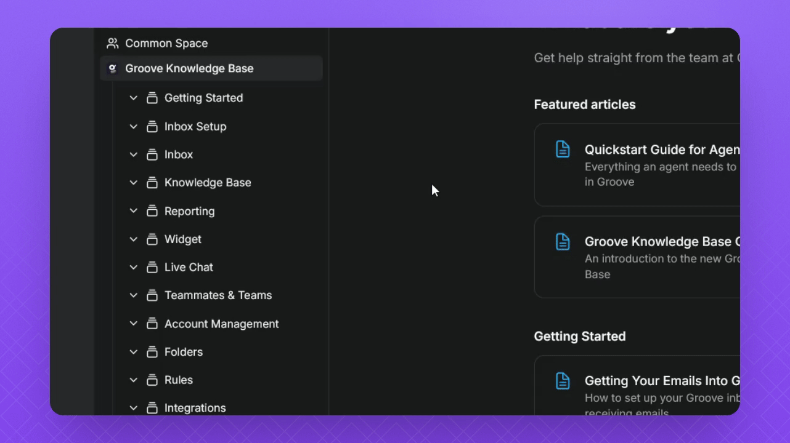
Task: Open the Common Space item
Action: (166, 43)
